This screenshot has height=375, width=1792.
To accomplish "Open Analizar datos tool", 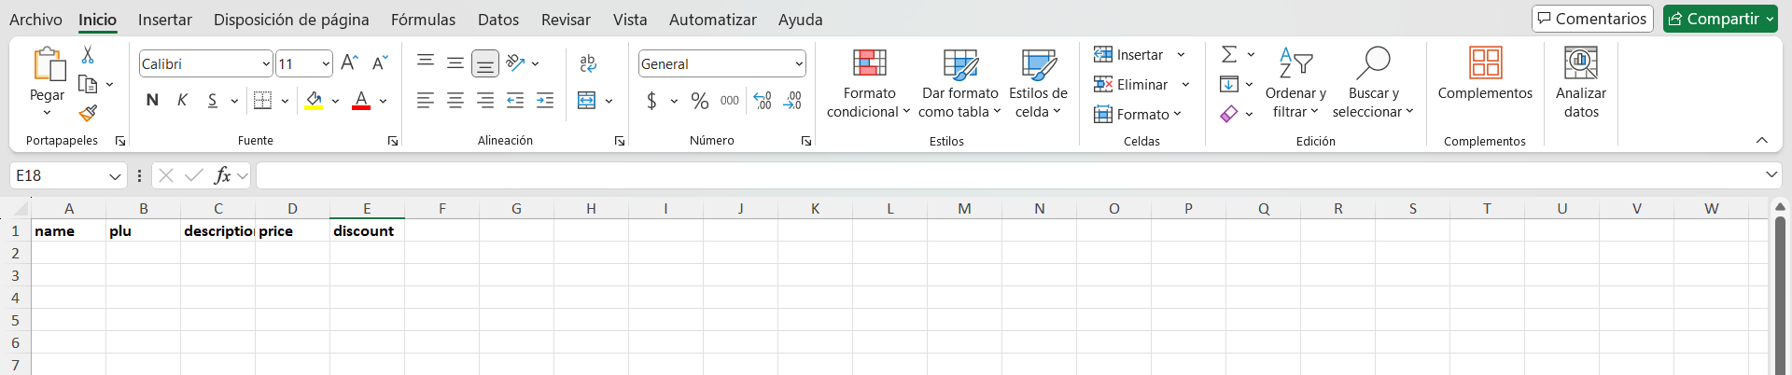I will tap(1580, 84).
